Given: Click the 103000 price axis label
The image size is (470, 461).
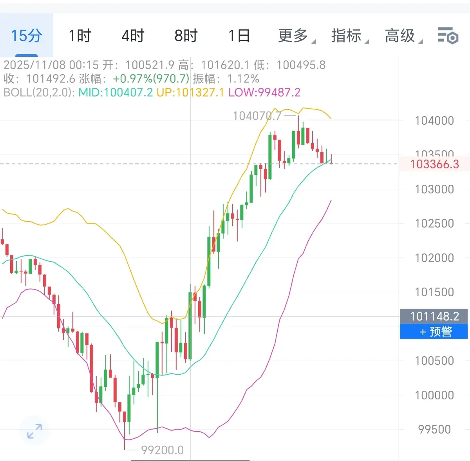Looking at the screenshot, I should point(434,189).
